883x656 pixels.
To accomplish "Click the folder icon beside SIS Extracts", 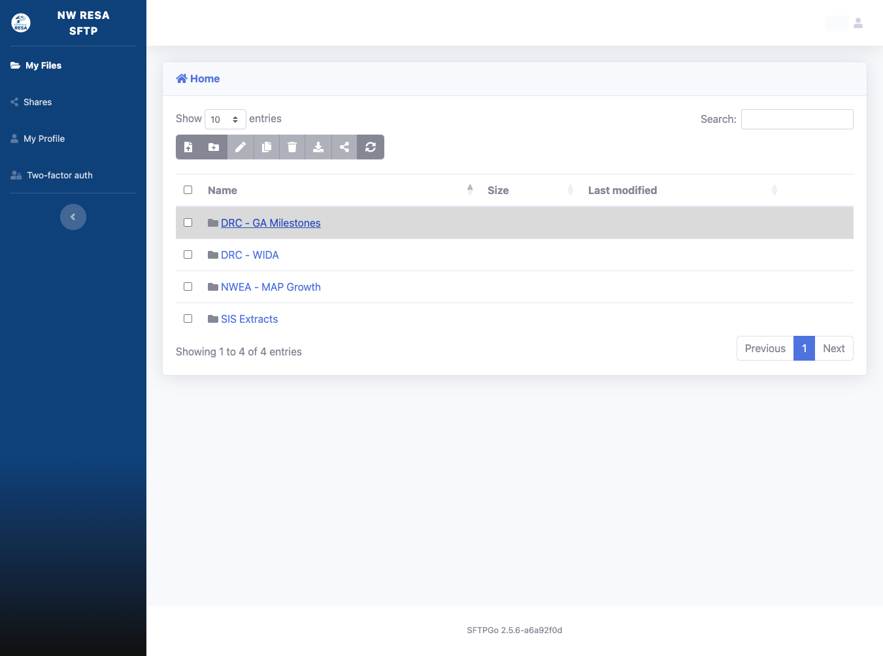I will pyautogui.click(x=213, y=319).
